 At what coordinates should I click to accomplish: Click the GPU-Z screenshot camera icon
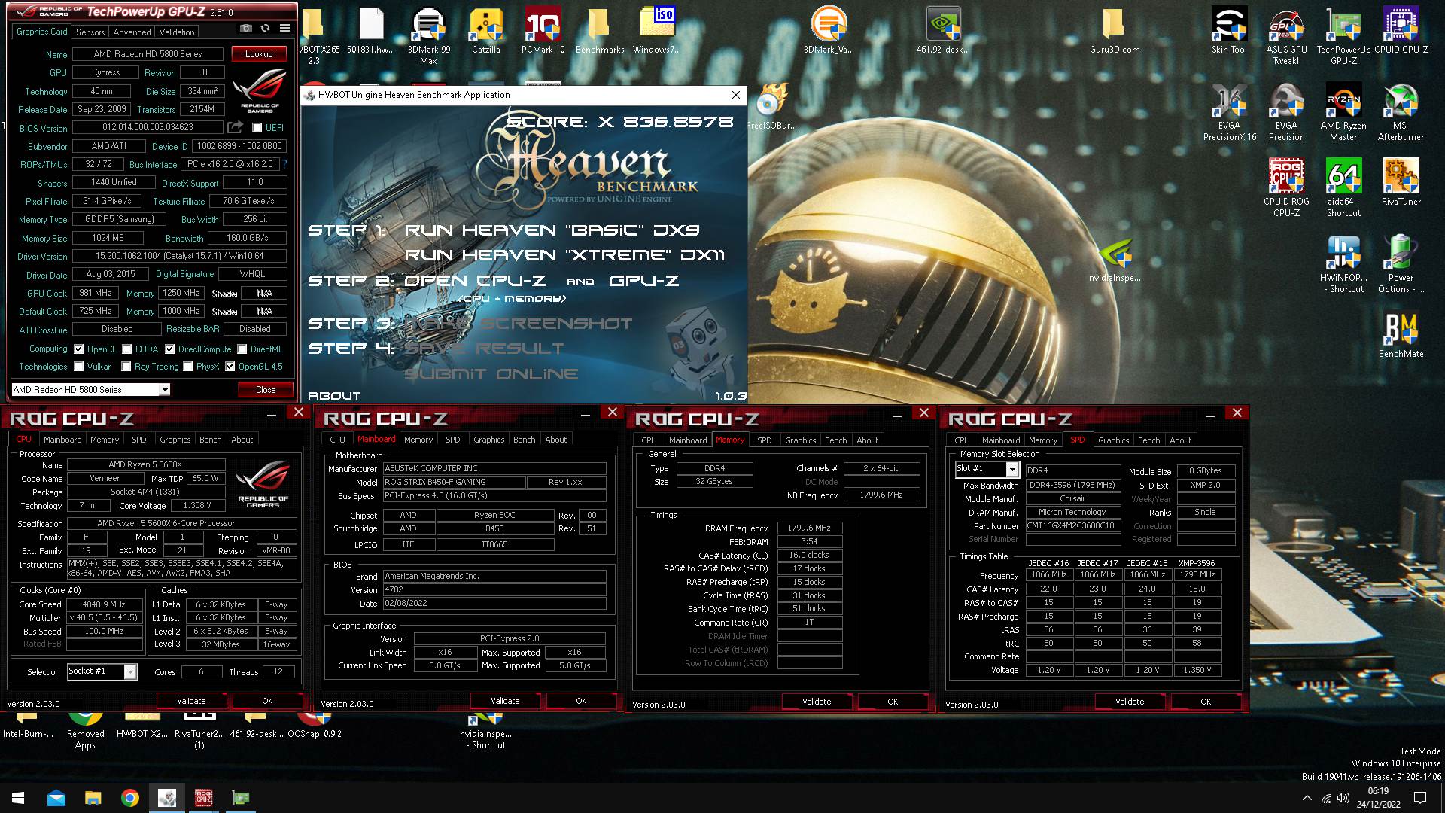[246, 29]
